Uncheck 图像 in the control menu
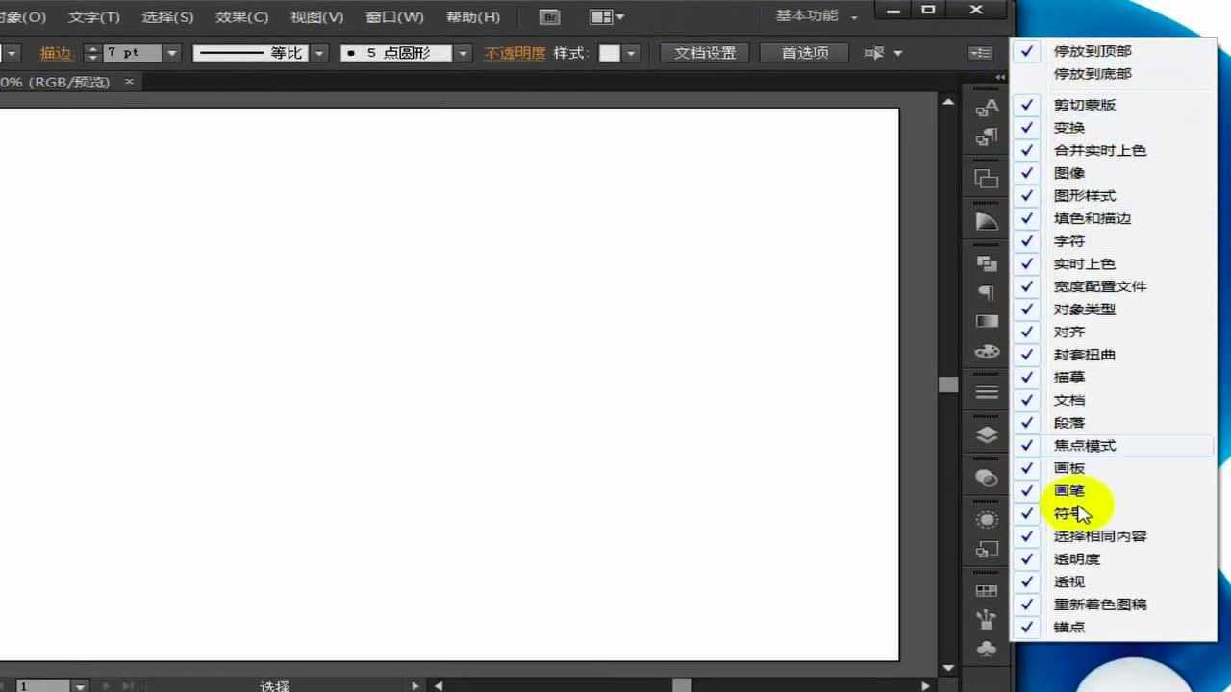 [1116, 173]
